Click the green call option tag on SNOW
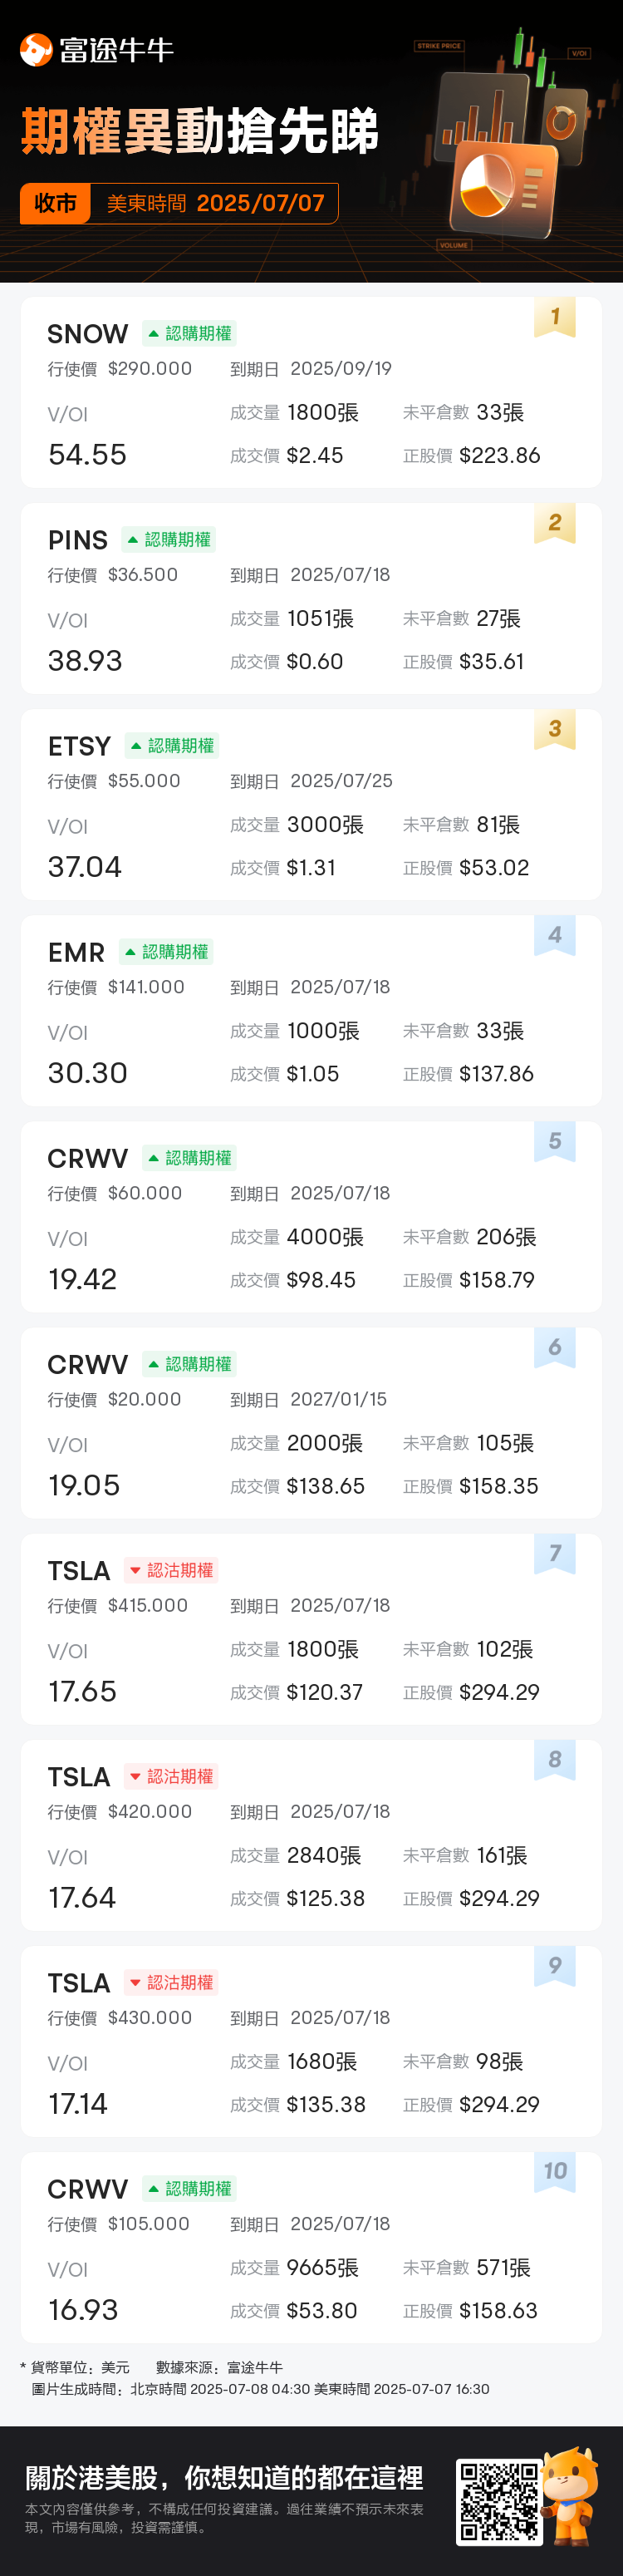623x2576 pixels. point(189,334)
